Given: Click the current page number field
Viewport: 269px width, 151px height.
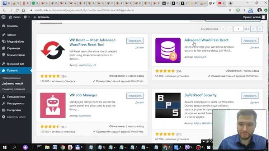Looking at the screenshot, I should pyautogui.click(x=238, y=29).
